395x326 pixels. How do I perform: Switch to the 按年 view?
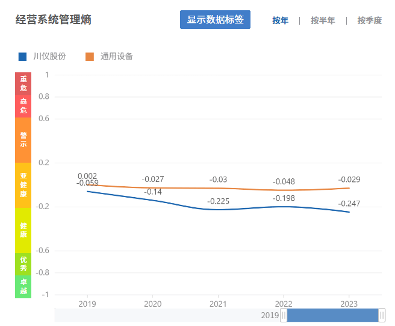click(x=280, y=20)
